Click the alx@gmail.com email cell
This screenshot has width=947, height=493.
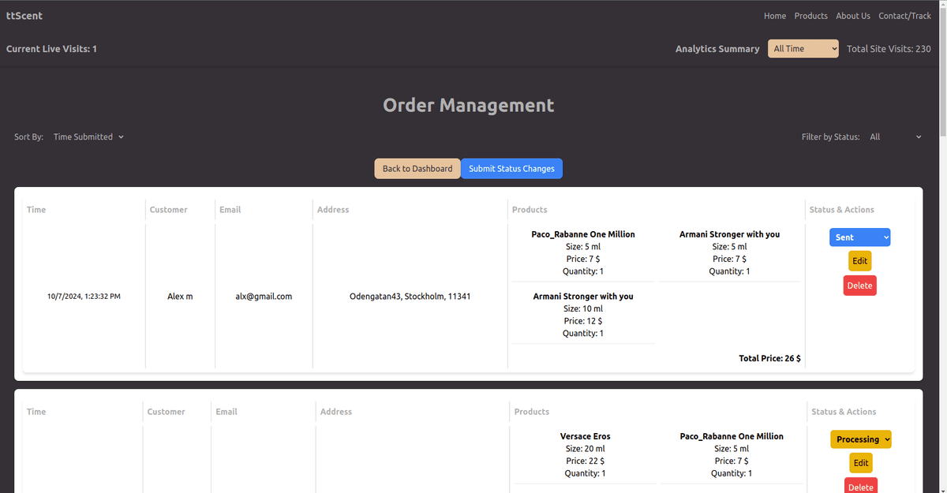[x=264, y=297]
